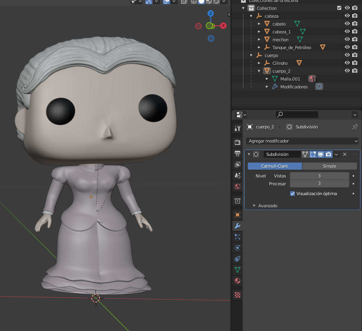The width and height of the screenshot is (362, 331).
Task: Adjust Procesar level value field
Action: pos(319,183)
